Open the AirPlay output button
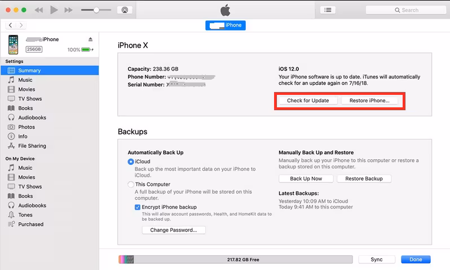The width and height of the screenshot is (450, 270). point(125,10)
